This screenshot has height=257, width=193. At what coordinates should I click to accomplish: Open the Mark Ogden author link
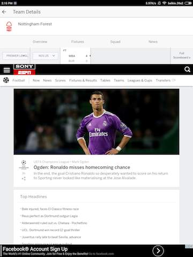(80, 162)
